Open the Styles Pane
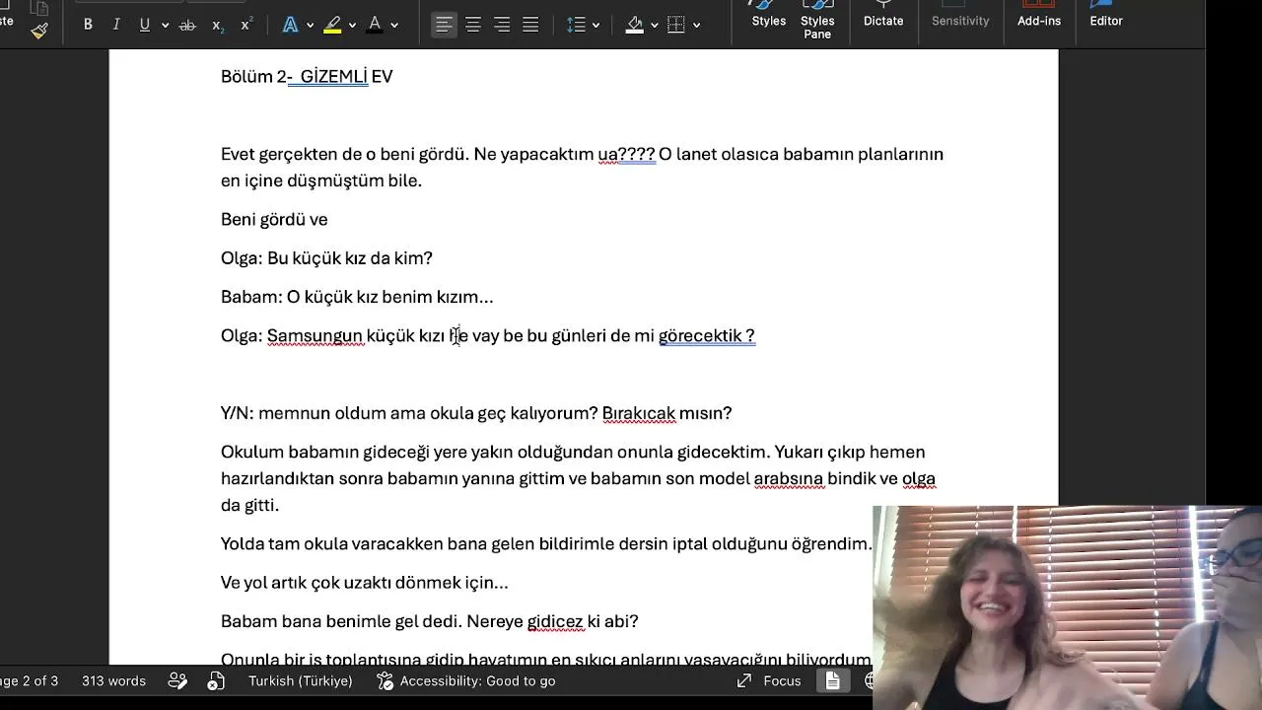The image size is (1262, 710). click(x=817, y=20)
